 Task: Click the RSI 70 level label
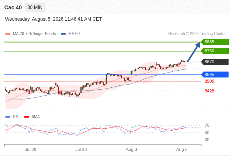tap(207, 125)
